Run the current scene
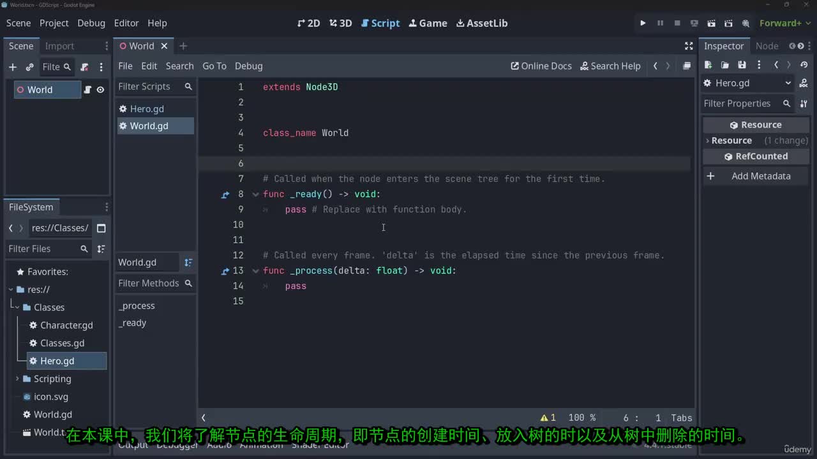The width and height of the screenshot is (817, 459). point(712,23)
